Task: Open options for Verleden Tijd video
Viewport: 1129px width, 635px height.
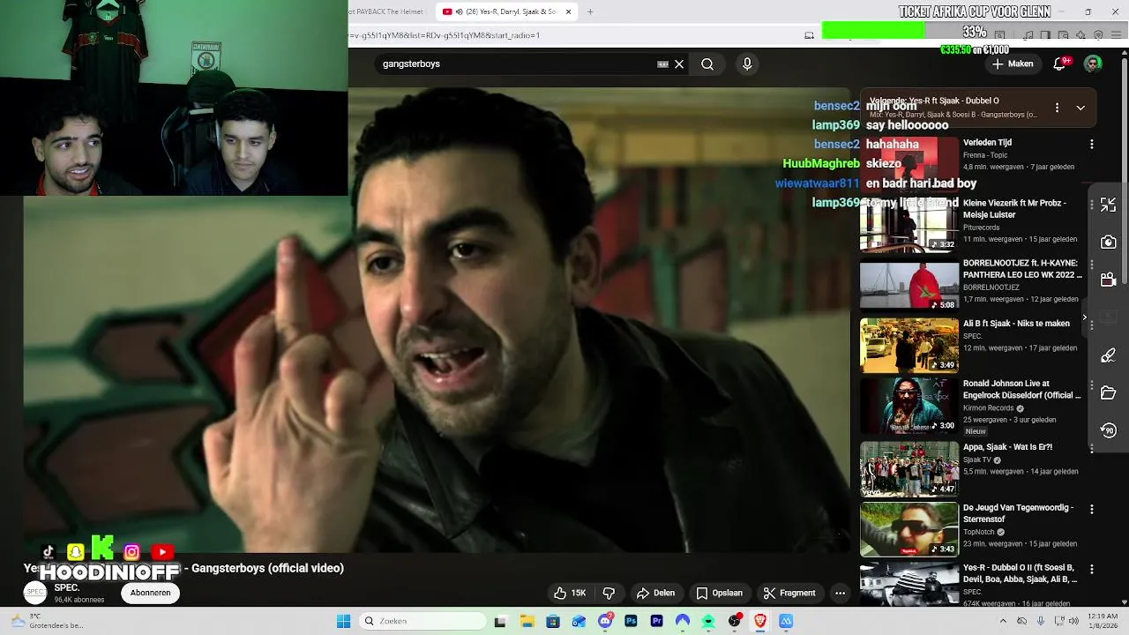Action: [1092, 144]
